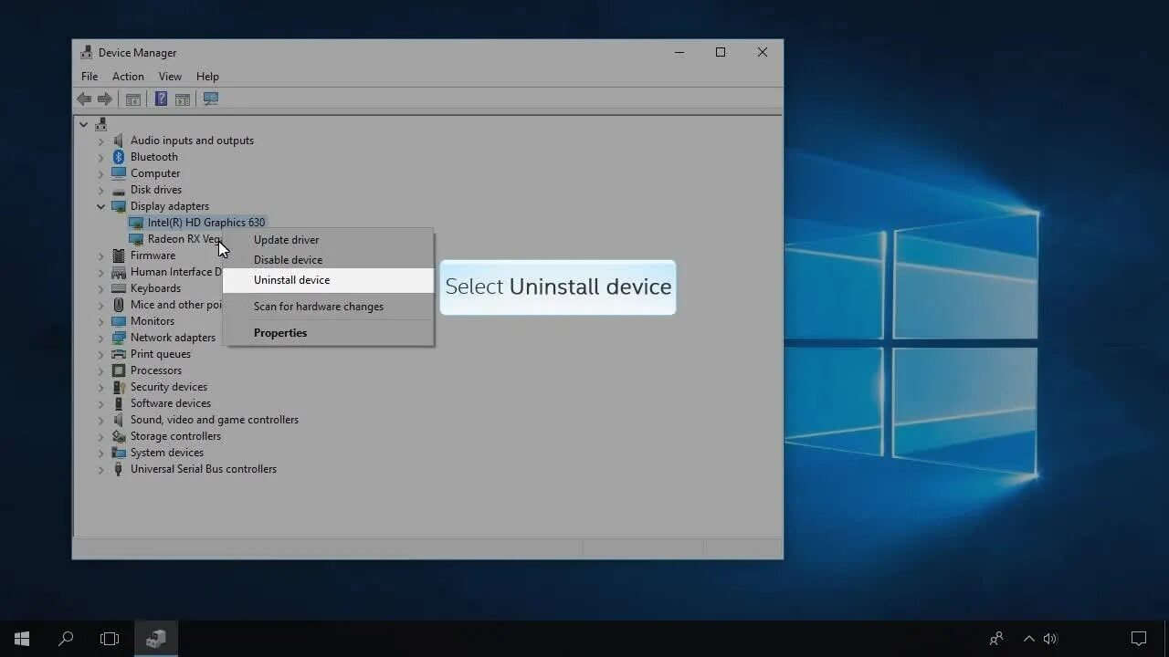Expand Universal Serial Bus controllers
Screen dimensions: 1169x657
[101, 469]
